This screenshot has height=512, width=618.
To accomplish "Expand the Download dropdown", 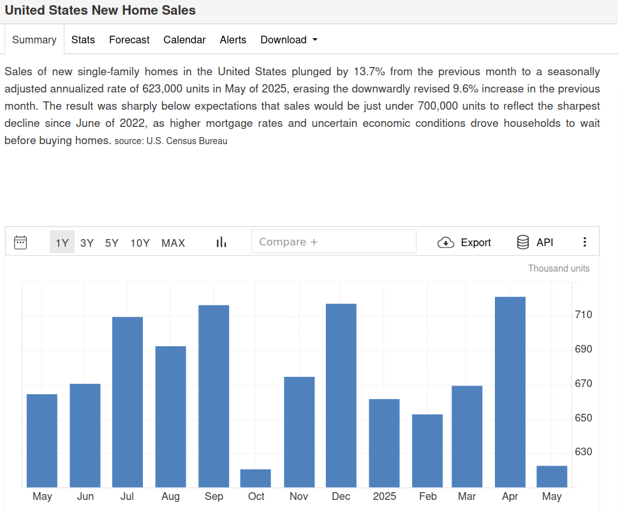I will [289, 40].
